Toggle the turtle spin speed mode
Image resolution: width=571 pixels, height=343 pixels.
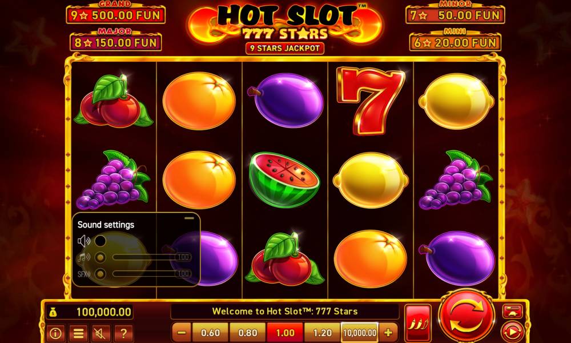512,312
